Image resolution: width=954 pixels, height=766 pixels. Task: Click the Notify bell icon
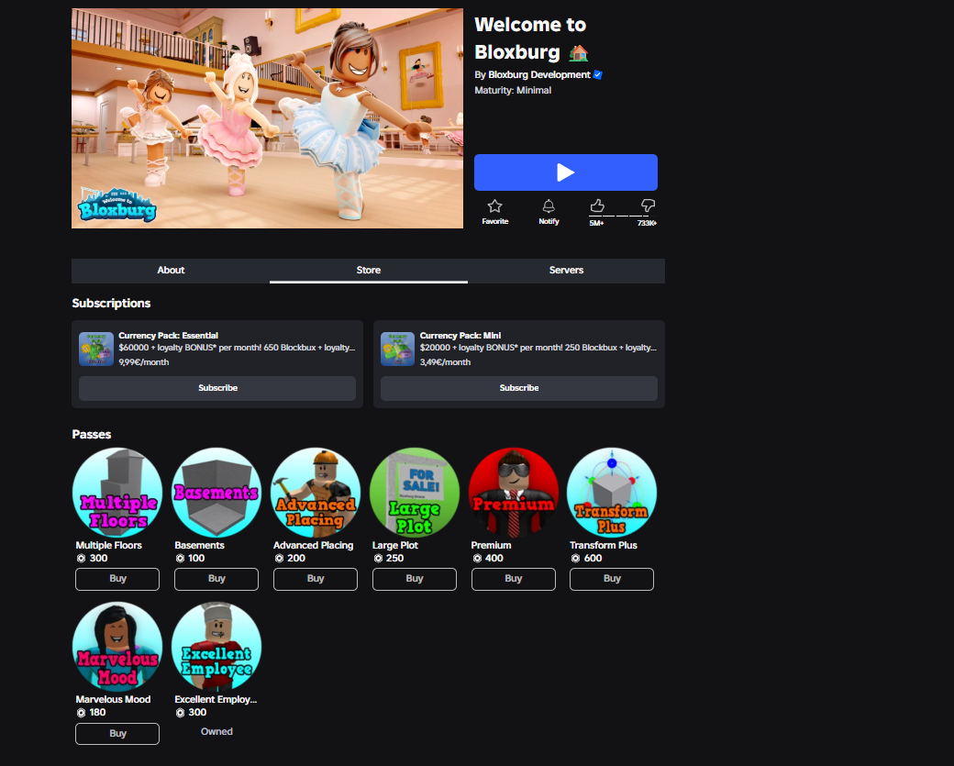549,206
